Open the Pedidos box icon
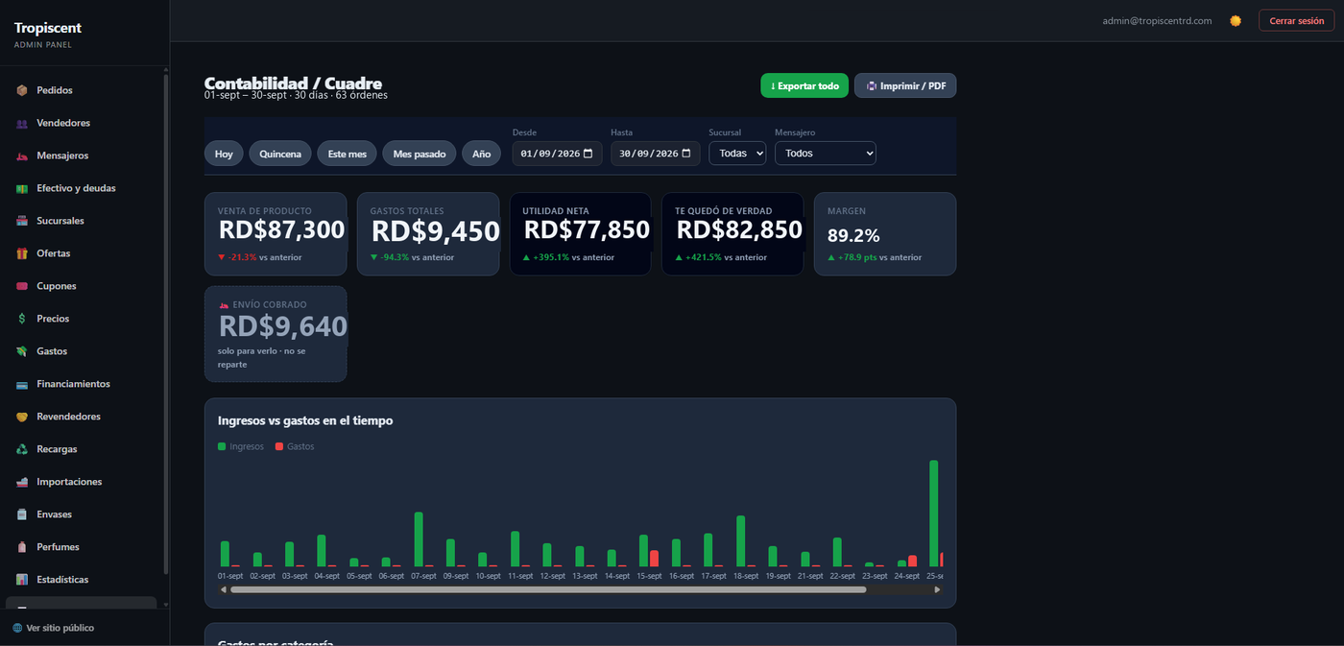This screenshot has width=1344, height=646. point(22,90)
